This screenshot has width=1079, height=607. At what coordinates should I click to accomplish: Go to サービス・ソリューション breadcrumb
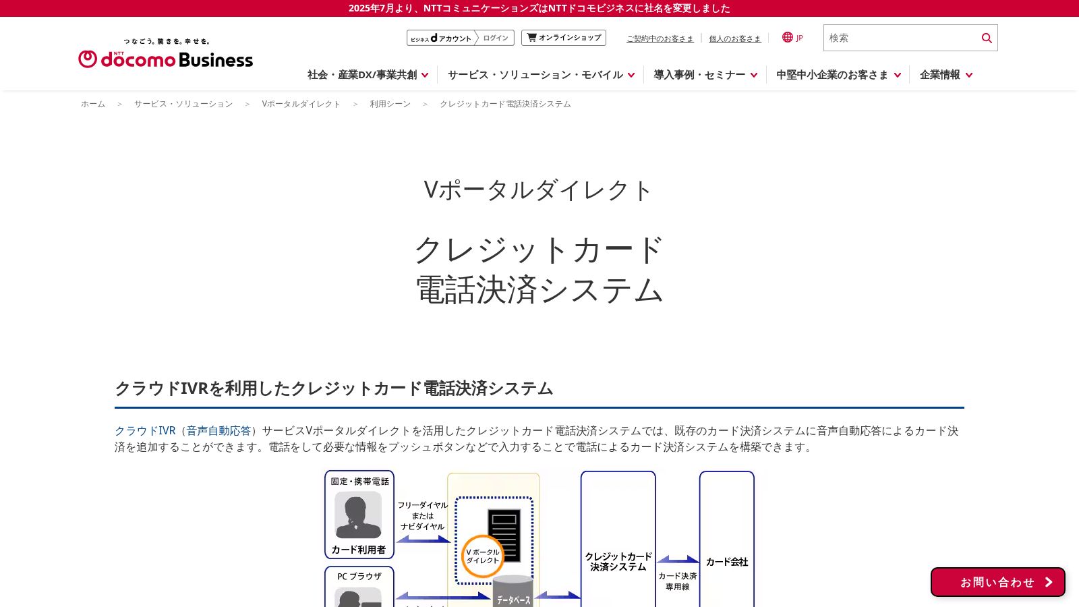(x=183, y=104)
